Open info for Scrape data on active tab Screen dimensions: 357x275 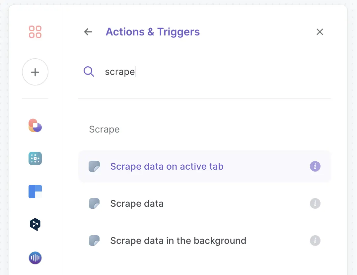(315, 166)
